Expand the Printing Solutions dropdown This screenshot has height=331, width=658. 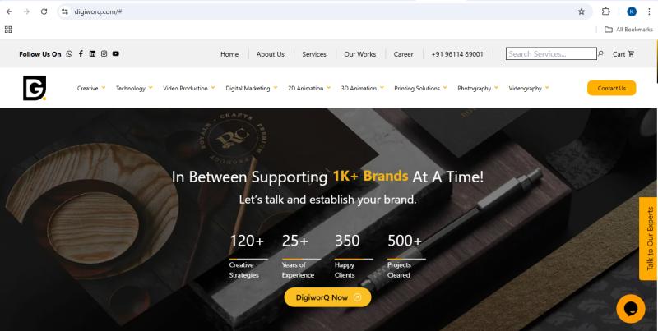[420, 88]
